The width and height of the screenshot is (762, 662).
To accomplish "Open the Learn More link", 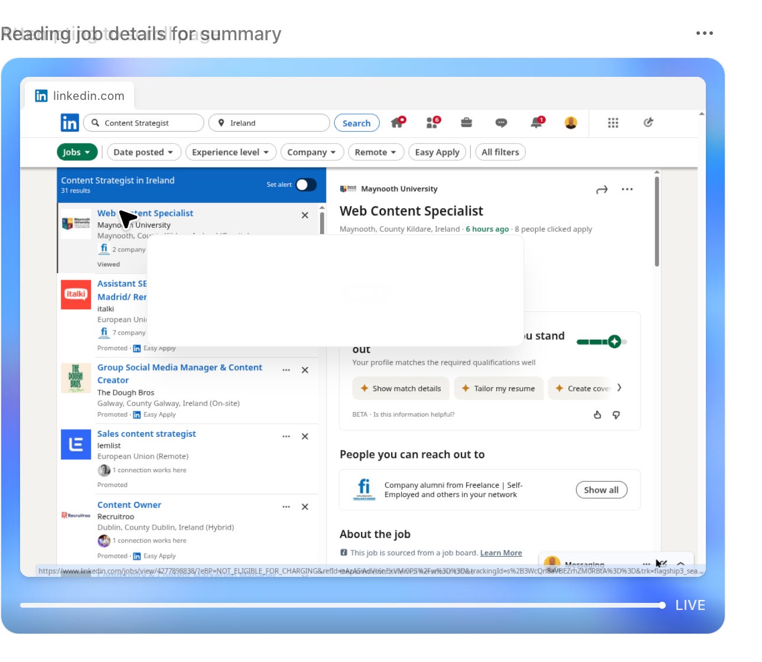I will point(501,553).
